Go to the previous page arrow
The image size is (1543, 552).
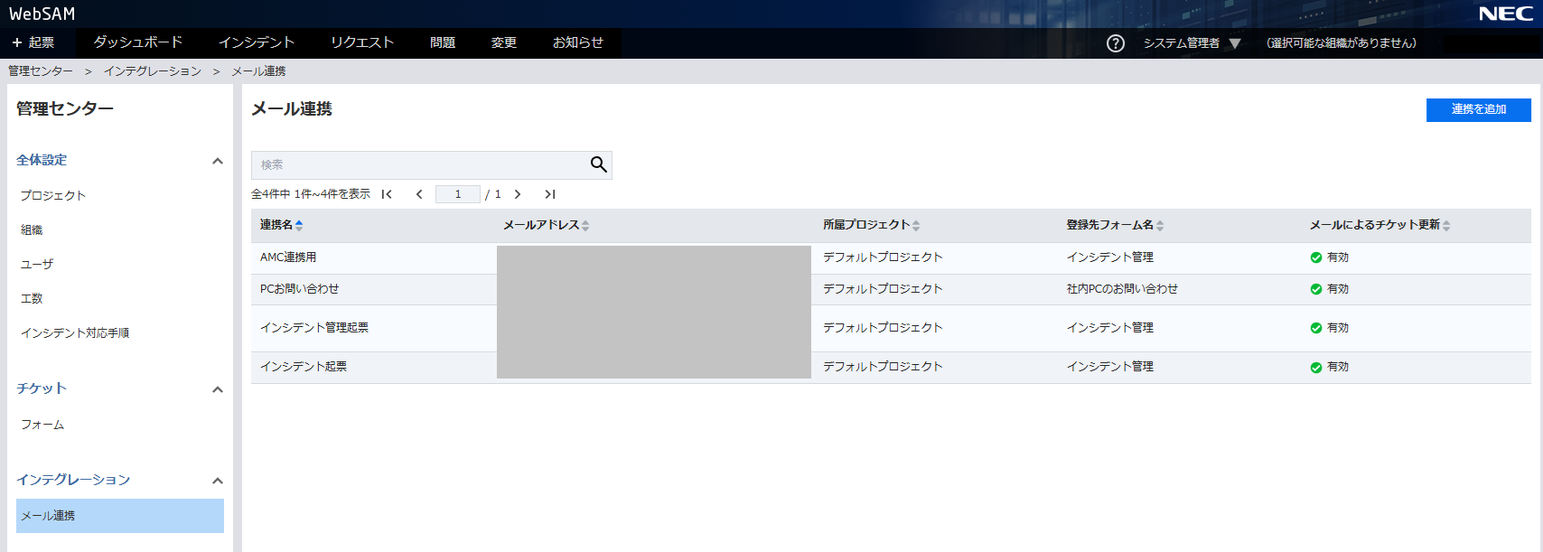[x=419, y=194]
